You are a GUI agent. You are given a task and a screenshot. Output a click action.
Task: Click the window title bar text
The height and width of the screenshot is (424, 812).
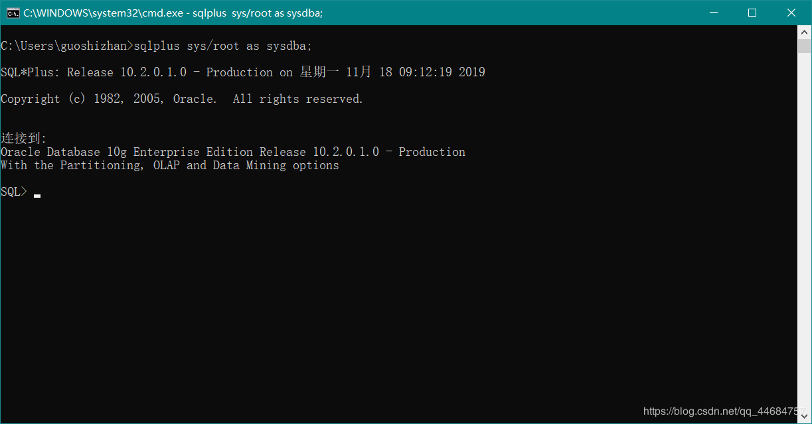[x=173, y=13]
